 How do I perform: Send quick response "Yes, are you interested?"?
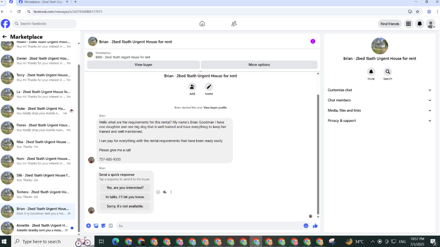(125, 188)
